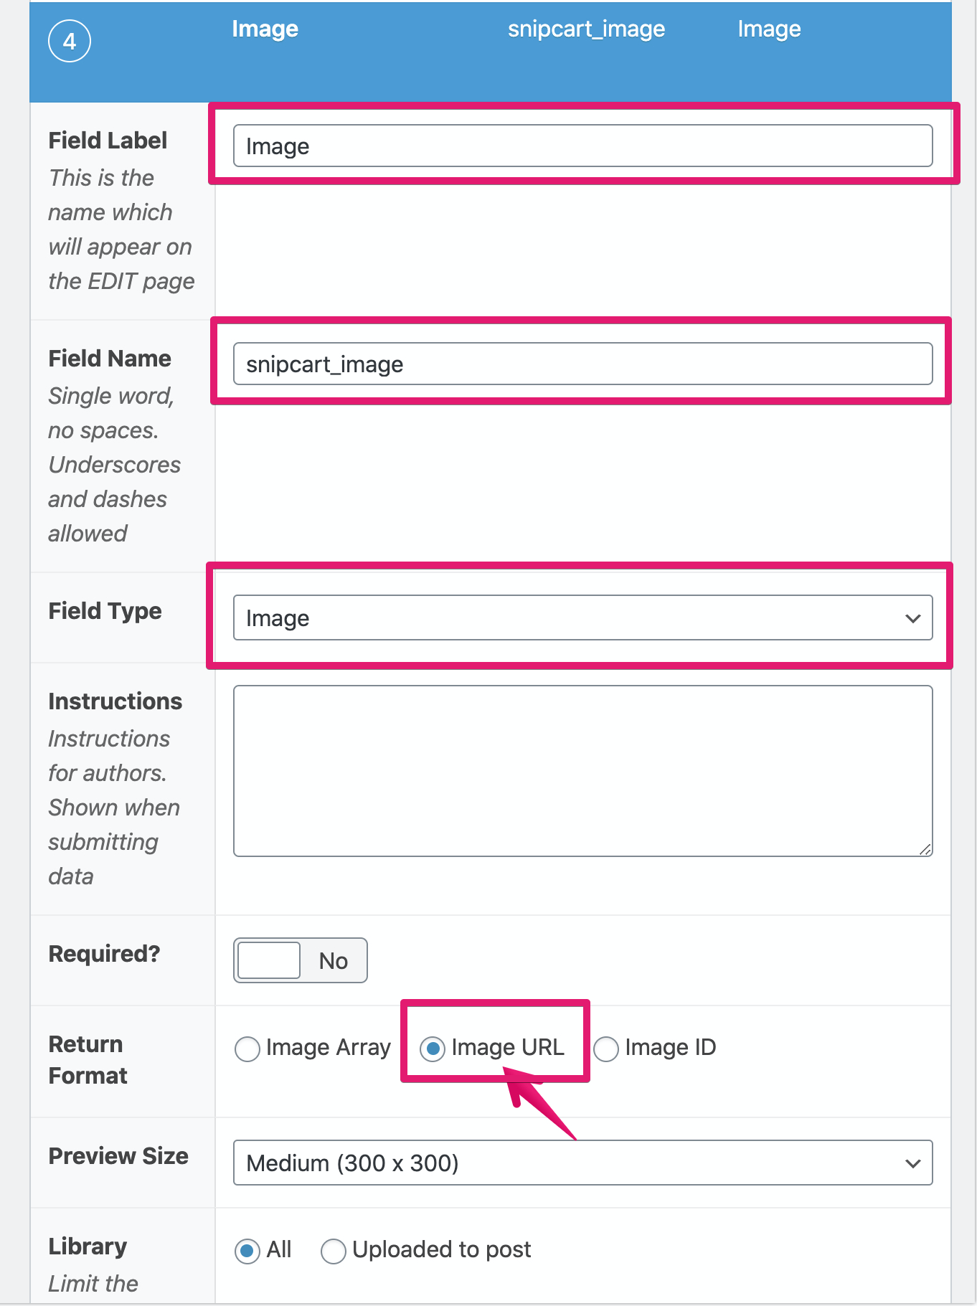Viewport: 977px width, 1306px height.
Task: Click the Image type in header row
Action: tap(770, 29)
